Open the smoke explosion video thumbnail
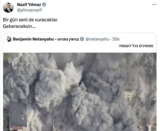 coord(80,92)
